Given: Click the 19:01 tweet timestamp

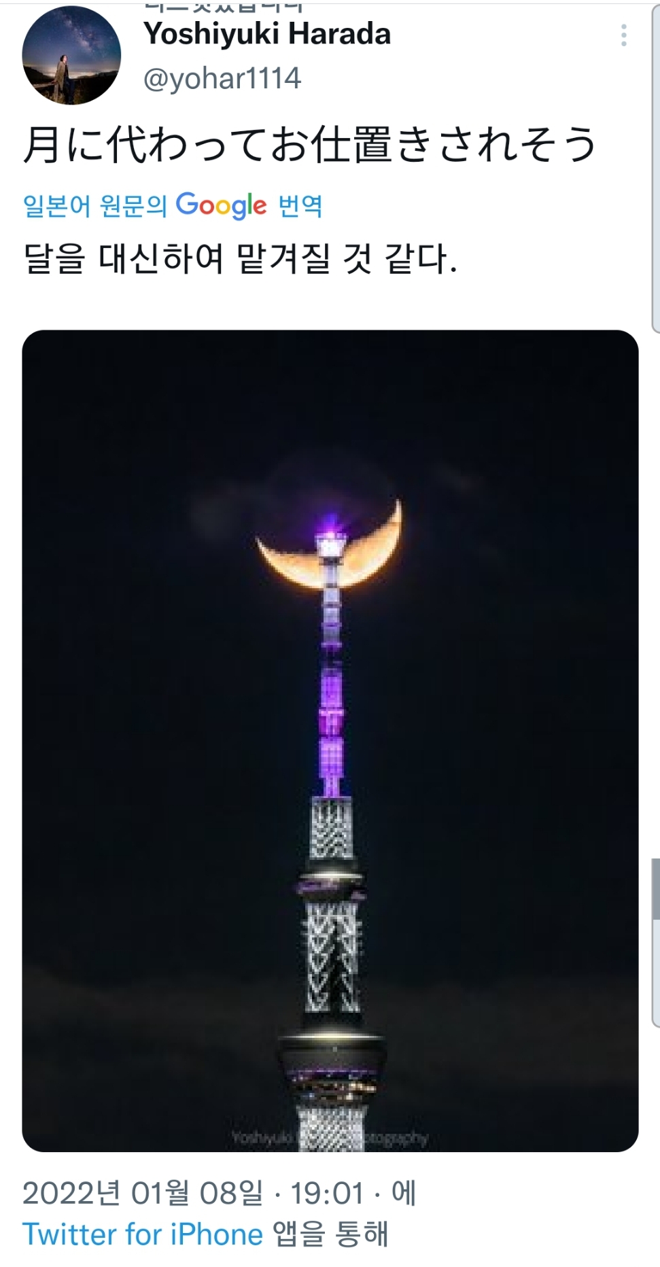Looking at the screenshot, I should 328,1194.
